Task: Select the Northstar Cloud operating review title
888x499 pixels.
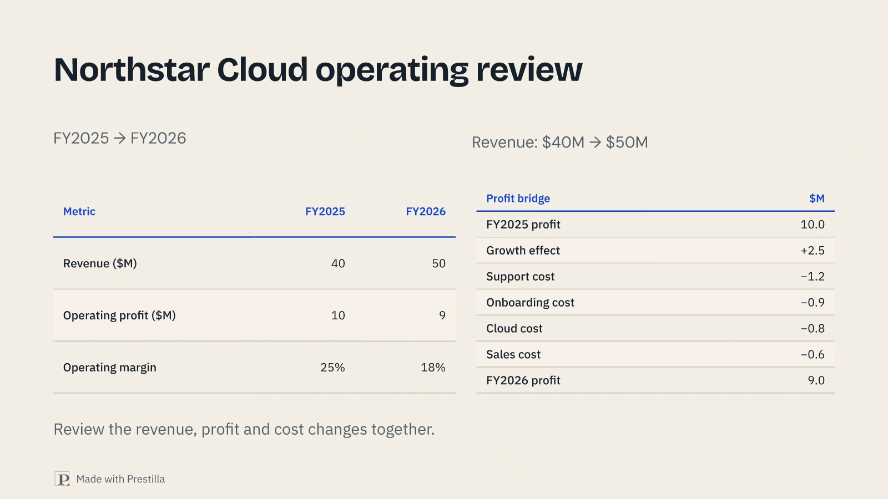Action: tap(318, 70)
